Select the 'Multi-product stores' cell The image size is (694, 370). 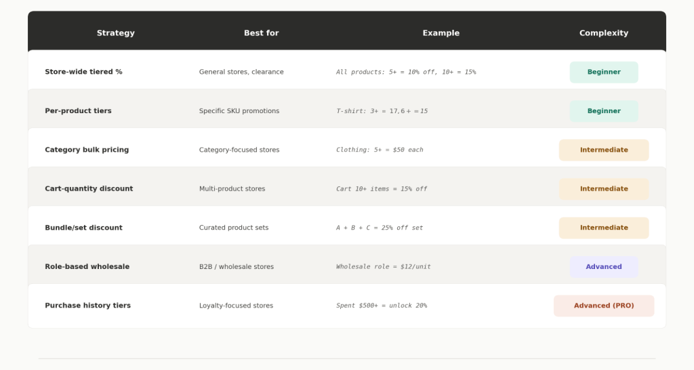(232, 188)
